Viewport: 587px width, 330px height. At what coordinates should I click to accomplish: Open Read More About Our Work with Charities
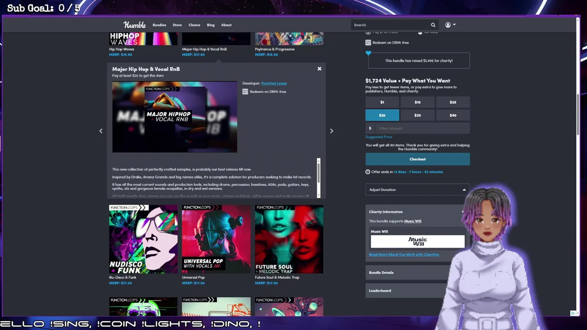[404, 254]
